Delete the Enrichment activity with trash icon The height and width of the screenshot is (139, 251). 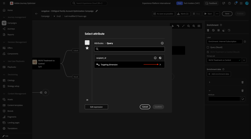pyautogui.click(x=208, y=30)
